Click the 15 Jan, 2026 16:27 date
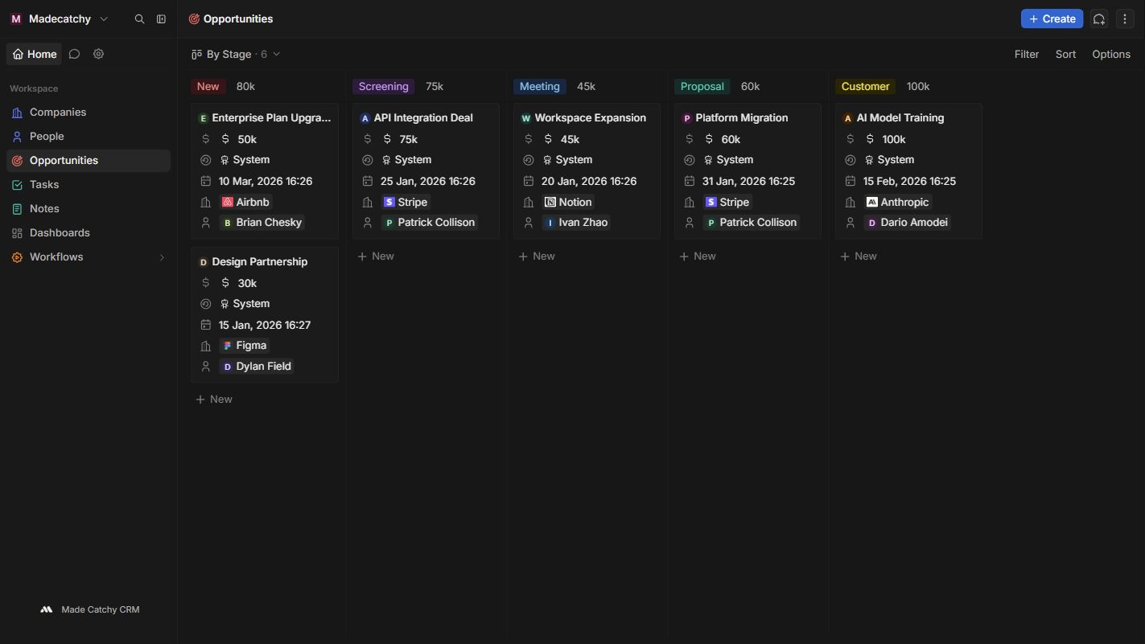The image size is (1145, 644). 265,325
